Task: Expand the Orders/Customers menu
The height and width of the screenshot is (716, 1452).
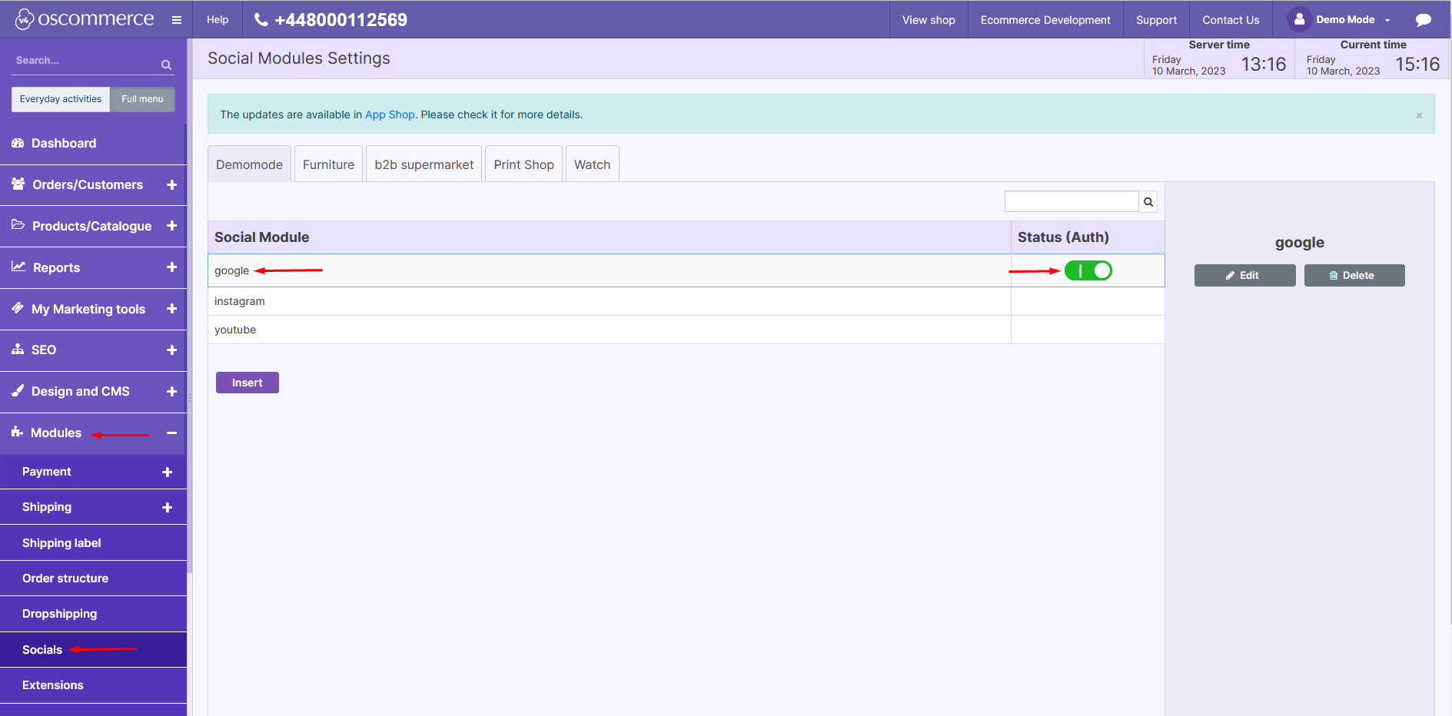Action: [x=171, y=185]
